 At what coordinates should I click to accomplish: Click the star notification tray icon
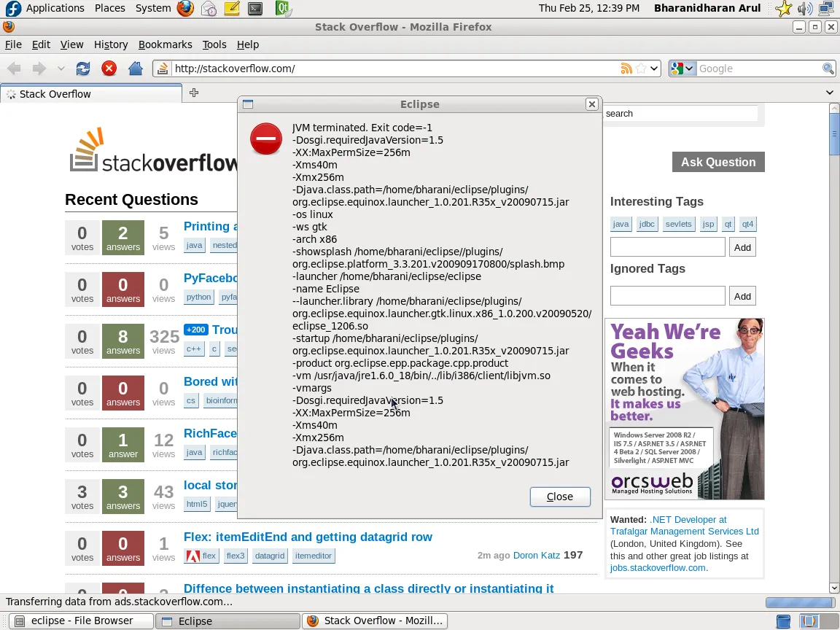point(782,8)
